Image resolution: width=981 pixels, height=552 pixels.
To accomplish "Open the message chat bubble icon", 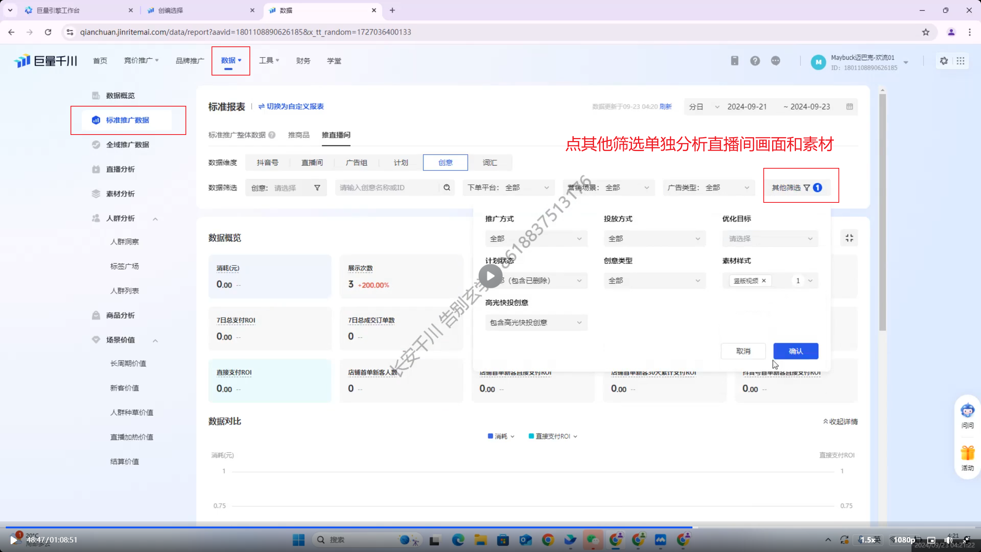I will click(776, 61).
